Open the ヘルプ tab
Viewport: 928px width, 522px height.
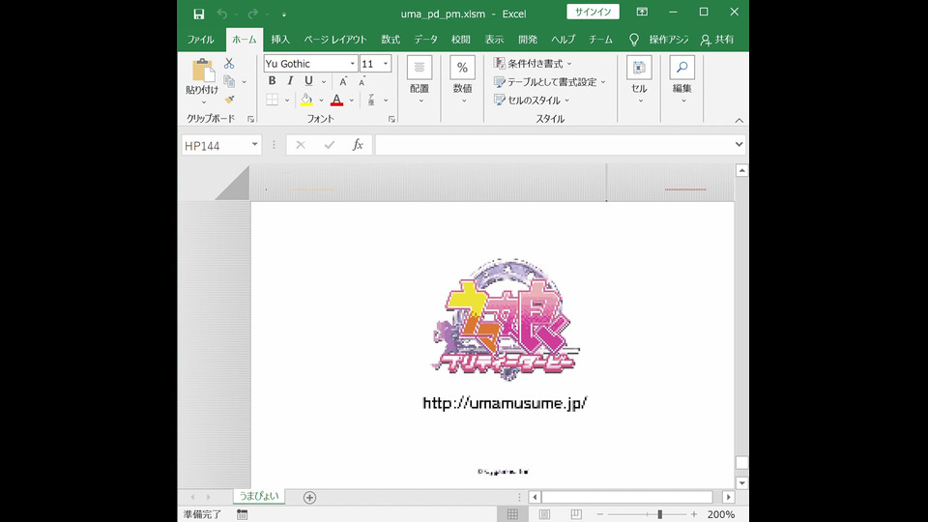tap(563, 40)
